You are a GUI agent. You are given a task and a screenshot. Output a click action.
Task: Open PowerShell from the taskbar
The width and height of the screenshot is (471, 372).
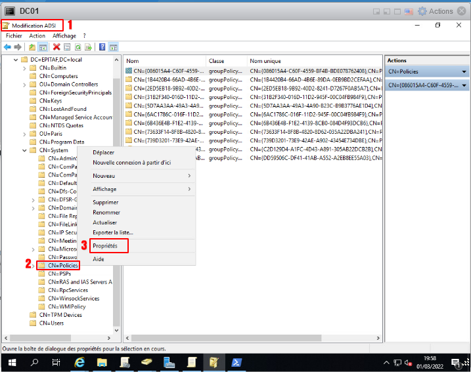coord(236,362)
